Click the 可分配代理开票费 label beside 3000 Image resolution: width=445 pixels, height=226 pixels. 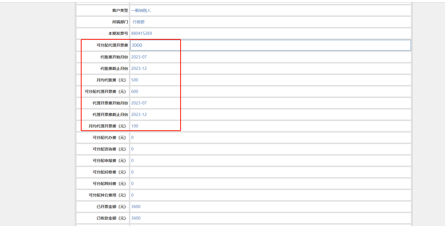point(112,45)
